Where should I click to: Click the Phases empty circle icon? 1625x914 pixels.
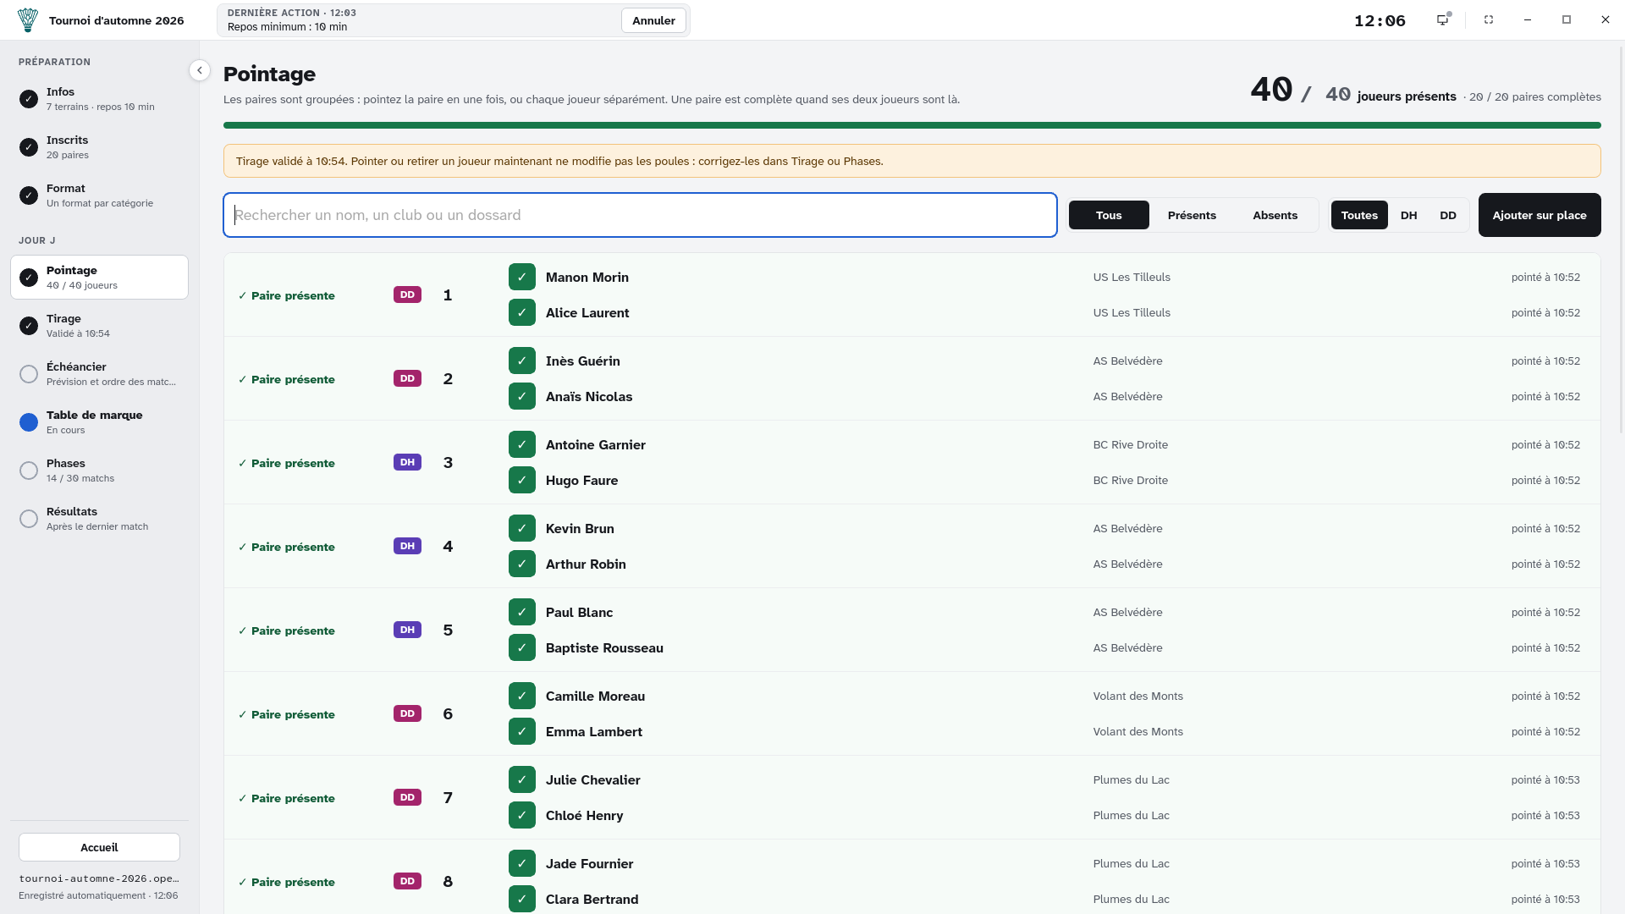[x=29, y=471]
